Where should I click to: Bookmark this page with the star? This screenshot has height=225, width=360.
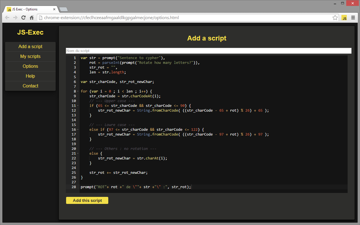pyautogui.click(x=335, y=18)
